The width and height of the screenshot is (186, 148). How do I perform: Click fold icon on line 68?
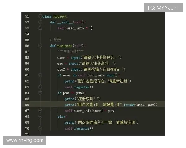click(40, 117)
